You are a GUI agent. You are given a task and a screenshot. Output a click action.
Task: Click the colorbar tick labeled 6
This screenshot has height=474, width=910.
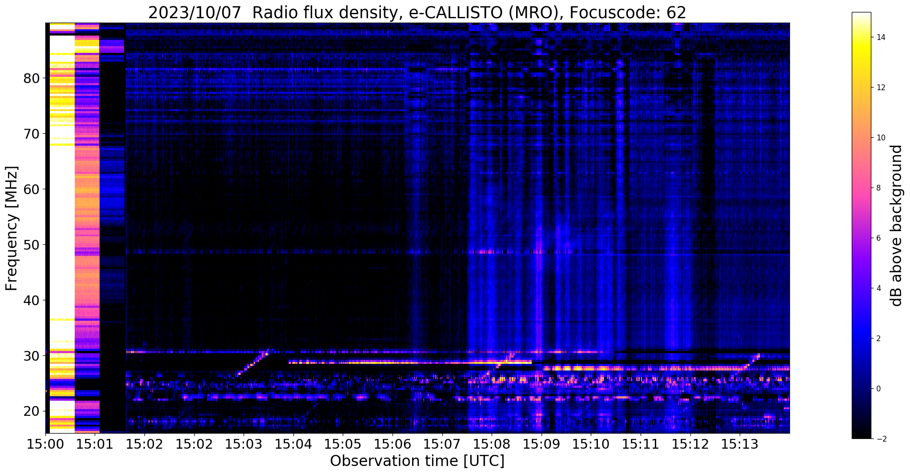coord(878,238)
